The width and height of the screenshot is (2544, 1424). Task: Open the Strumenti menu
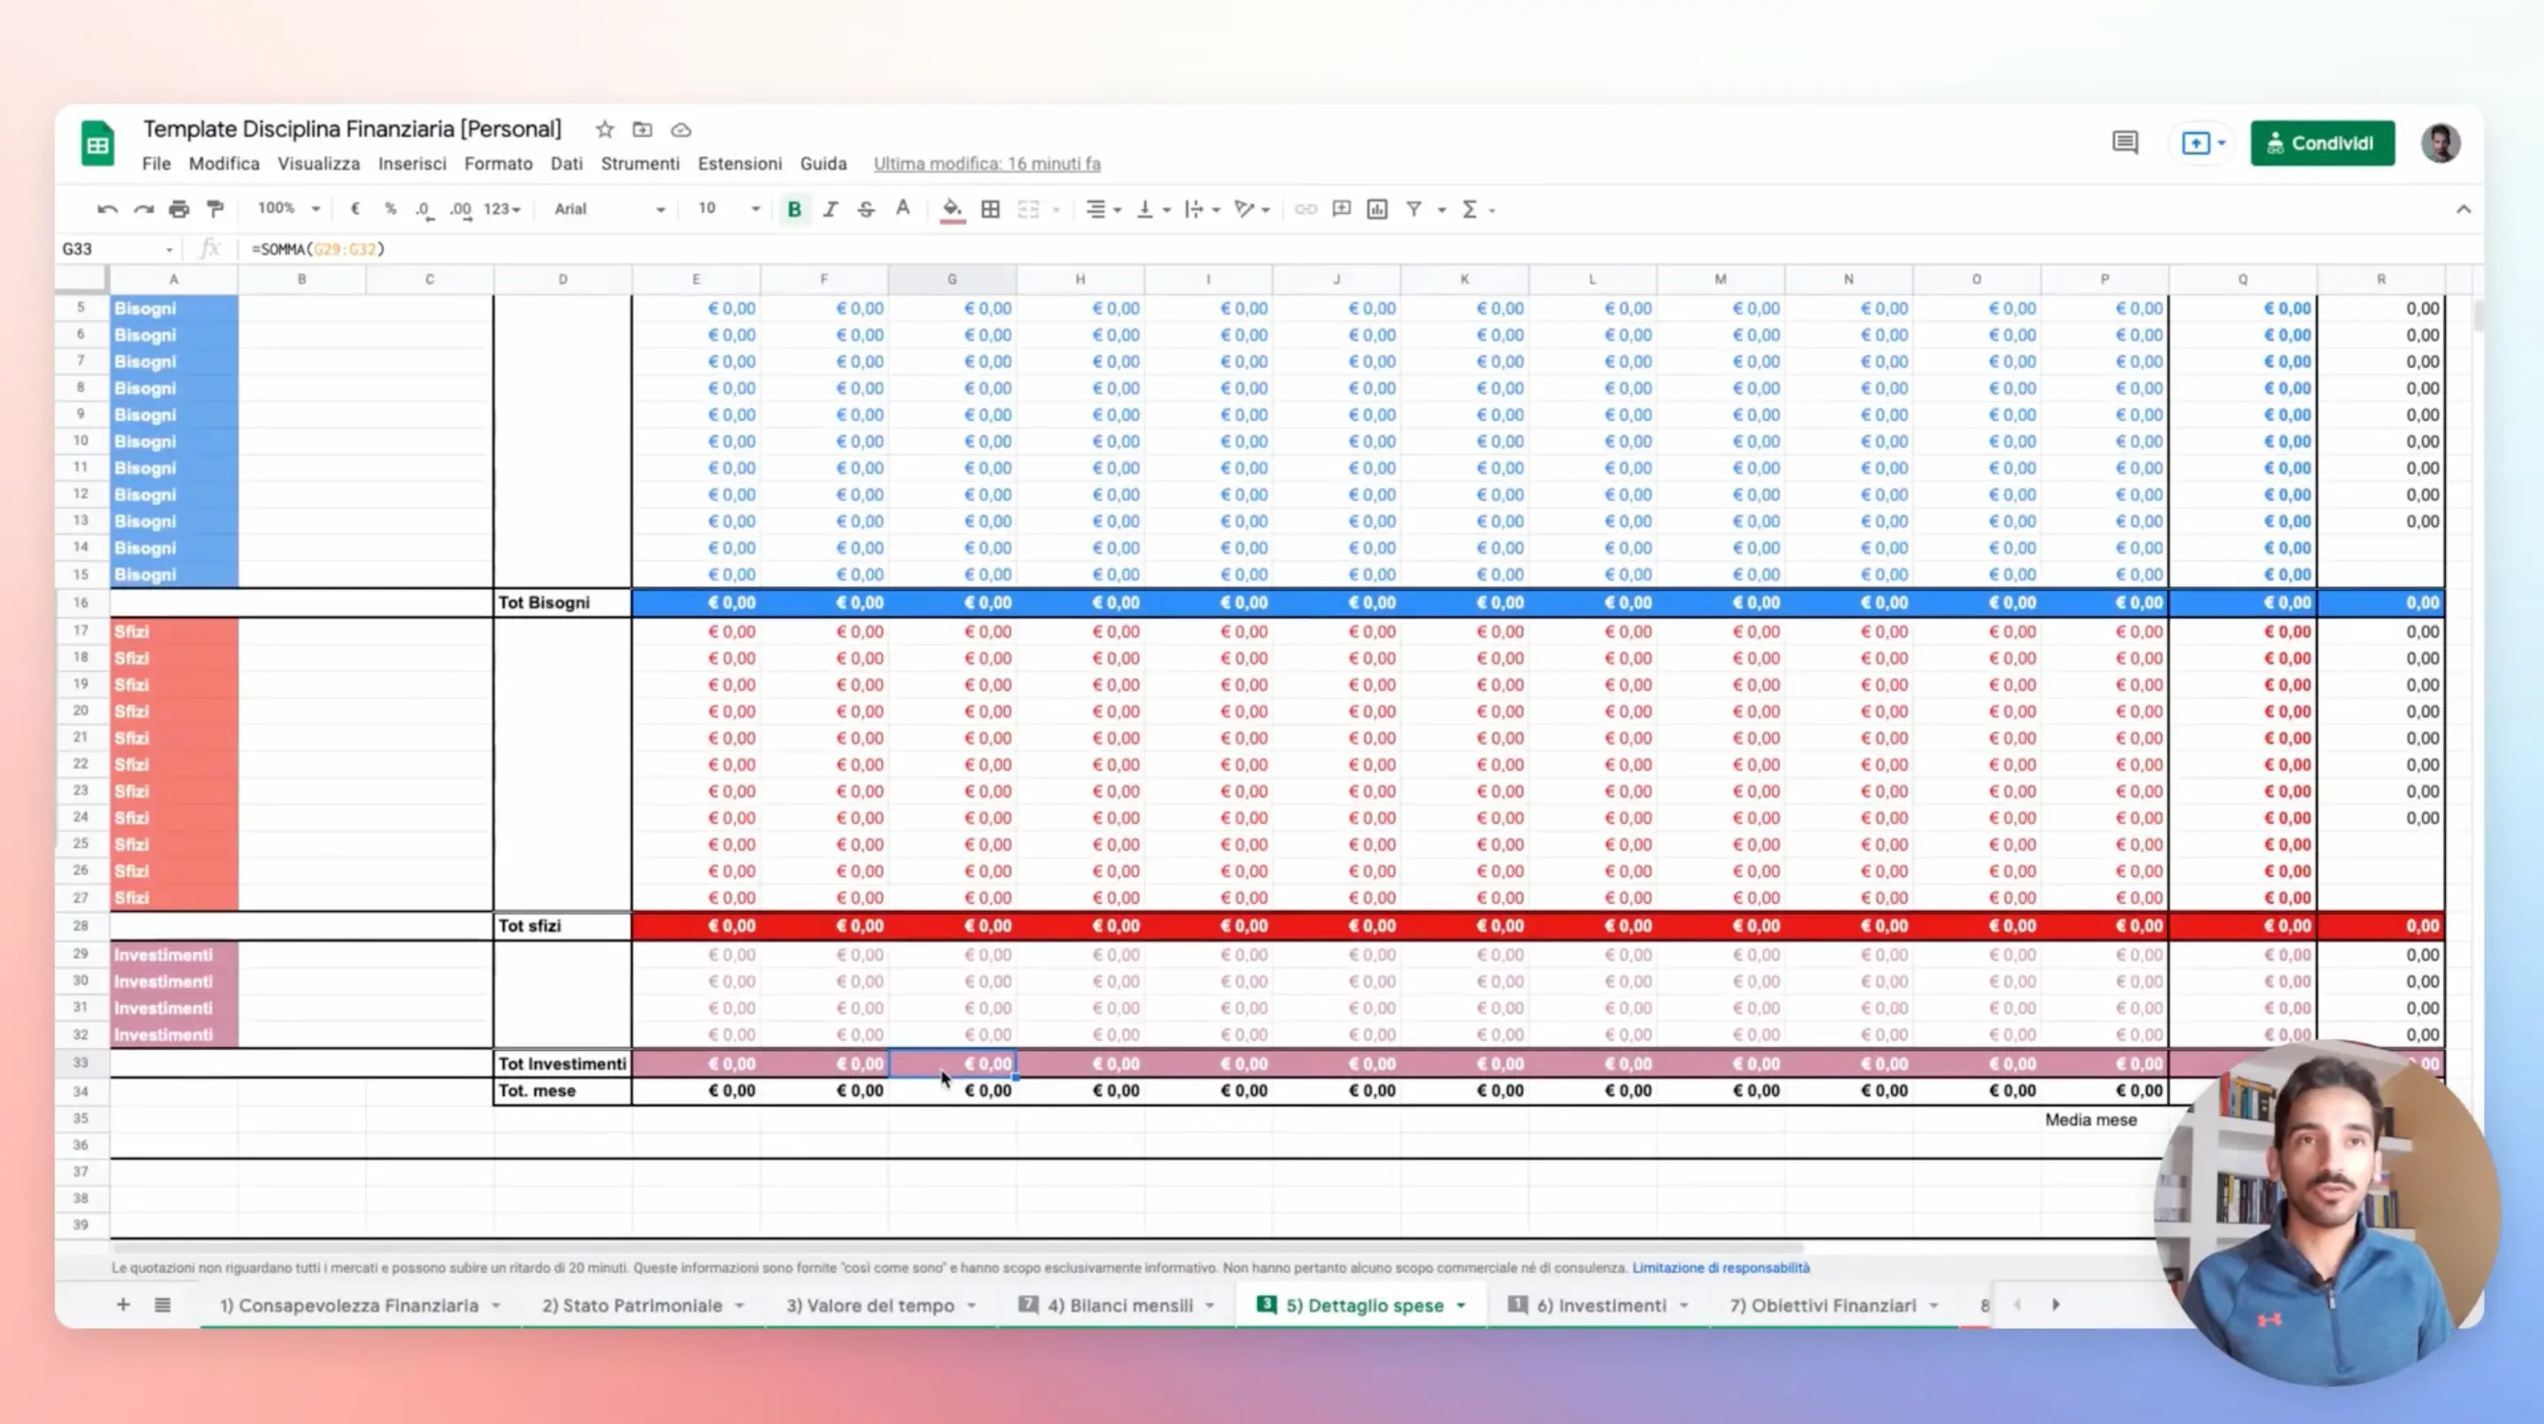pyautogui.click(x=640, y=164)
